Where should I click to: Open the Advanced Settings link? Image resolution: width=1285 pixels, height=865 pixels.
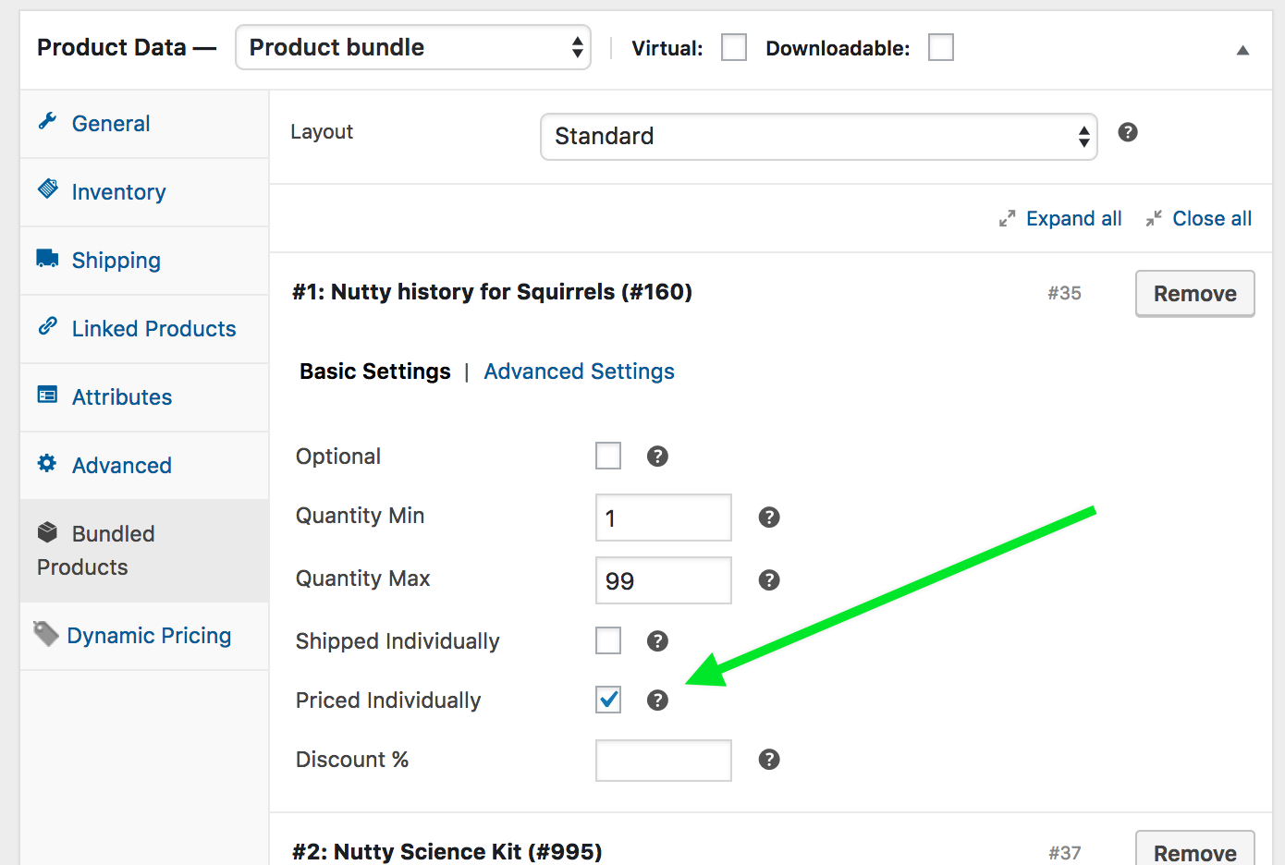579,372
